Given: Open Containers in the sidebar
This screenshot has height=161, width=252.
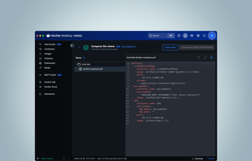Looking at the screenshot, I should click(49, 49).
